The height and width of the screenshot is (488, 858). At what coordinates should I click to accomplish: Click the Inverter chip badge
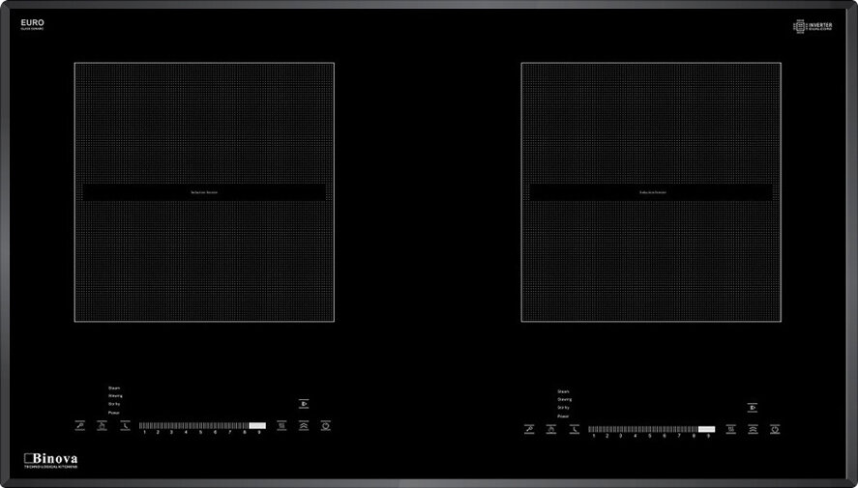coord(814,26)
